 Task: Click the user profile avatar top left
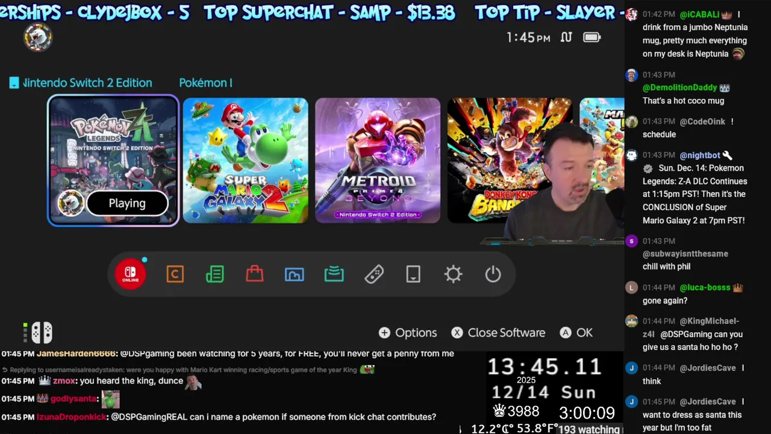[x=38, y=37]
